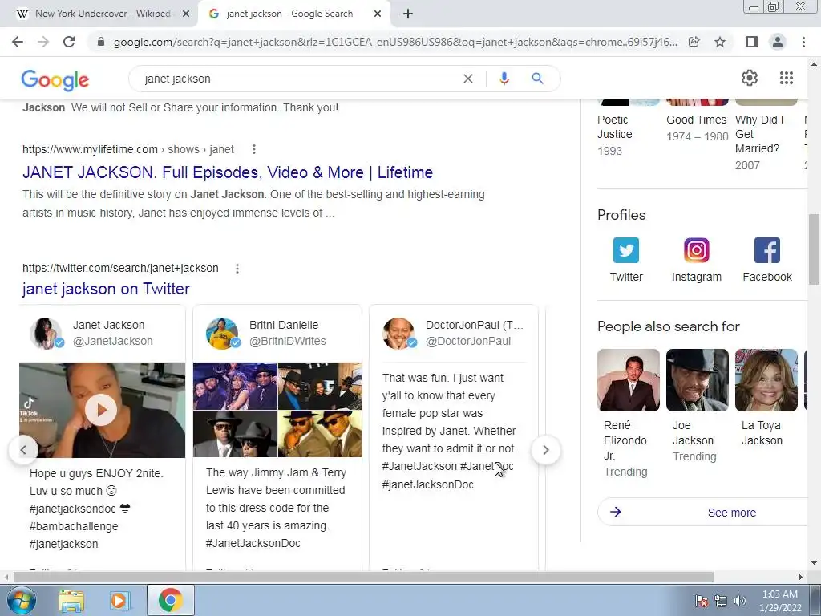Open the René Elizondo Jr. thumbnail
Image resolution: width=821 pixels, height=616 pixels.
click(x=629, y=380)
